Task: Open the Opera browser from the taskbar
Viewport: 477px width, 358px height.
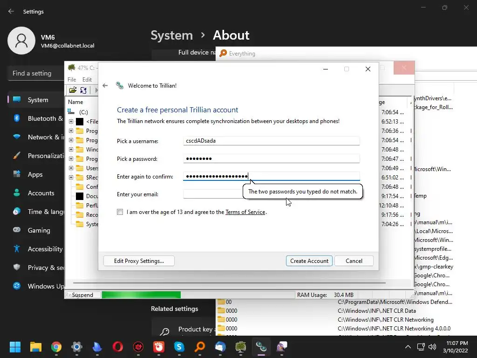Action: coord(118,347)
